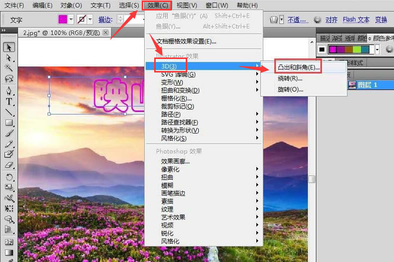Select the 图层 1 layer row
Viewport: 394px width, 262px height.
click(x=370, y=85)
